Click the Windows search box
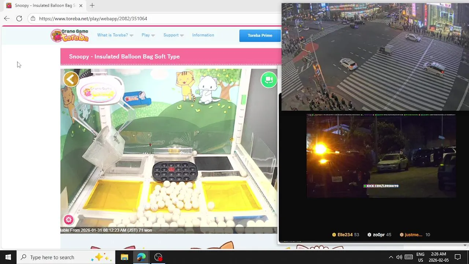Image resolution: width=469 pixels, height=264 pixels. (x=66, y=257)
